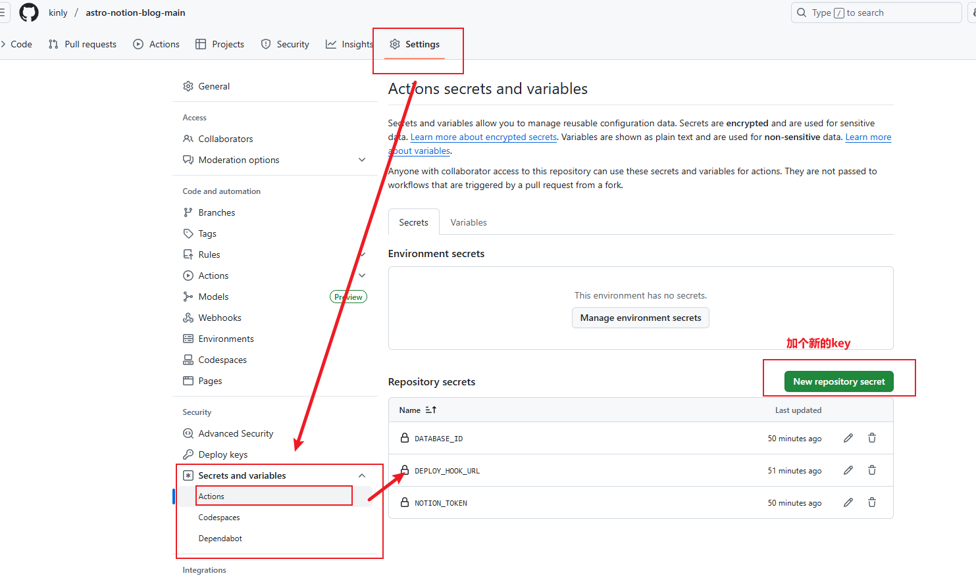Click the Last updated column header
The width and height of the screenshot is (976, 580).
798,410
